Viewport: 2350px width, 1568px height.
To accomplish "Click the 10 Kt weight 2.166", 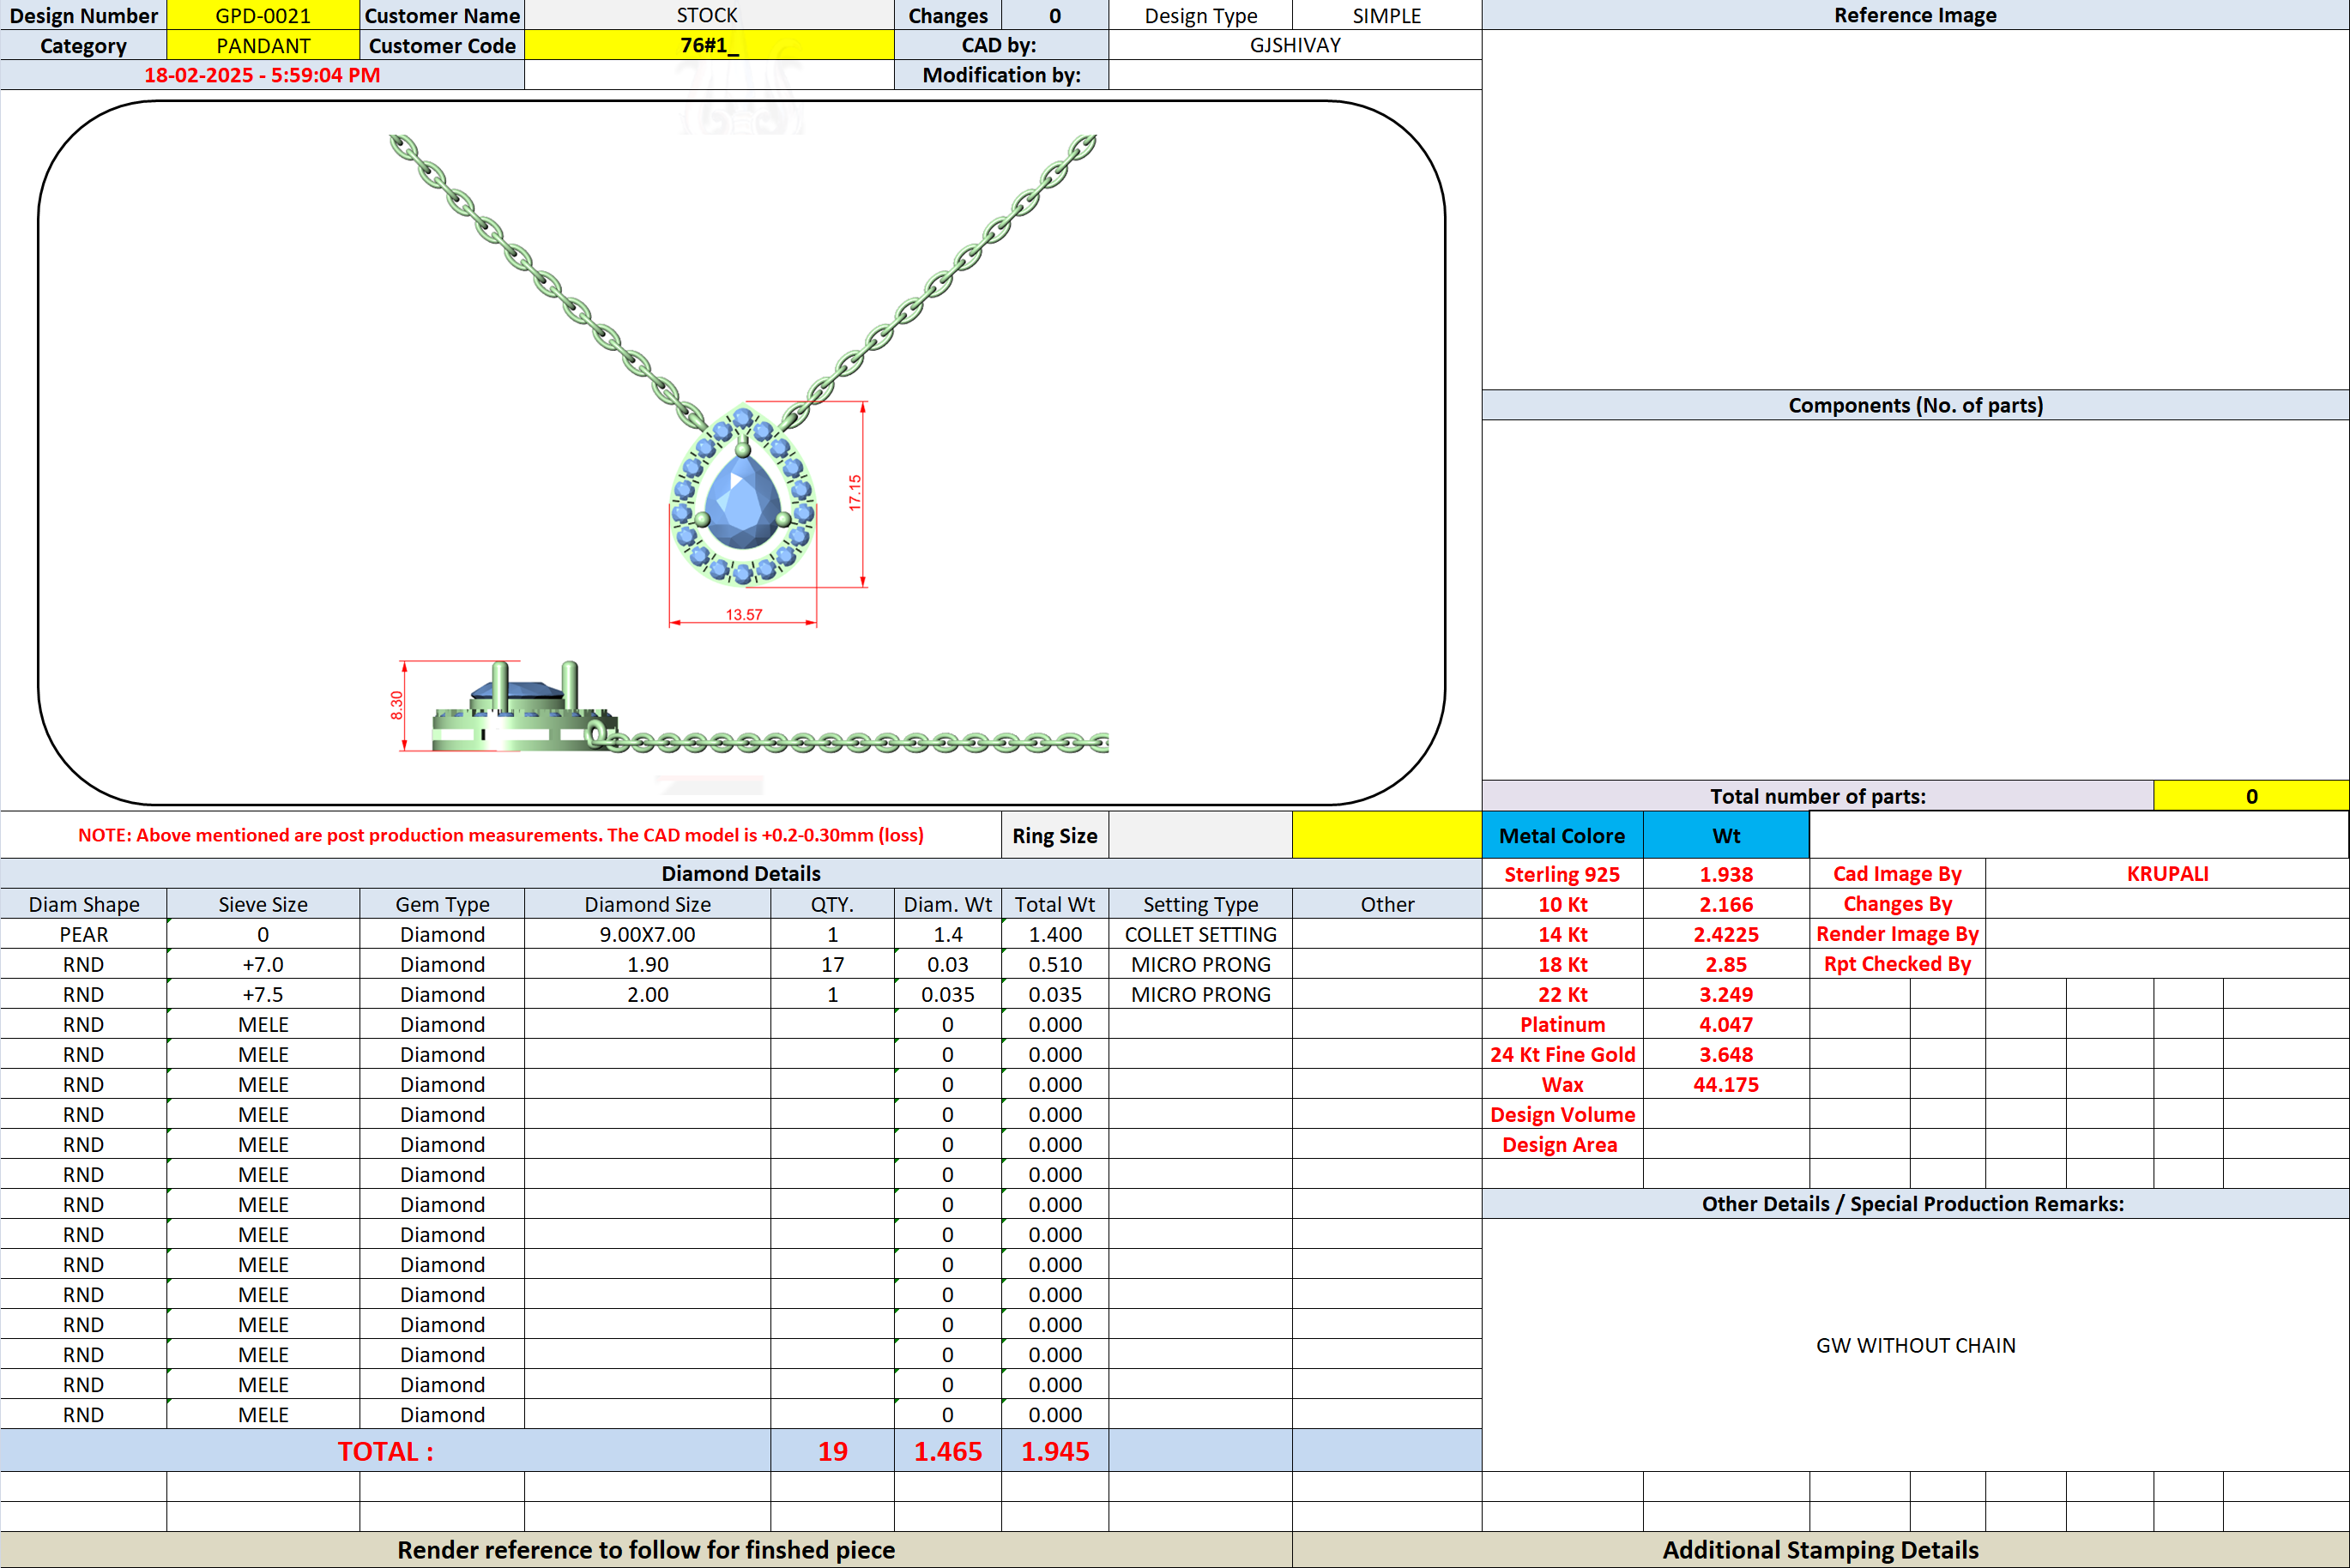I will [1726, 904].
